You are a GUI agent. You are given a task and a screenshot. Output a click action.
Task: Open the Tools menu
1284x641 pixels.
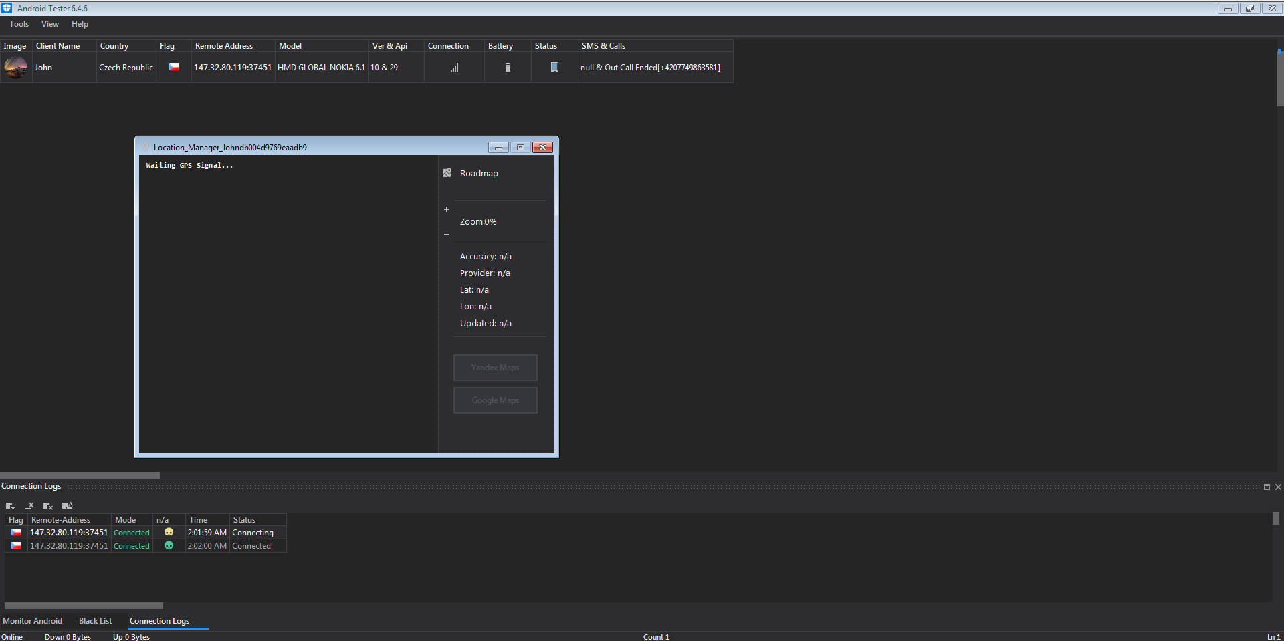tap(19, 24)
